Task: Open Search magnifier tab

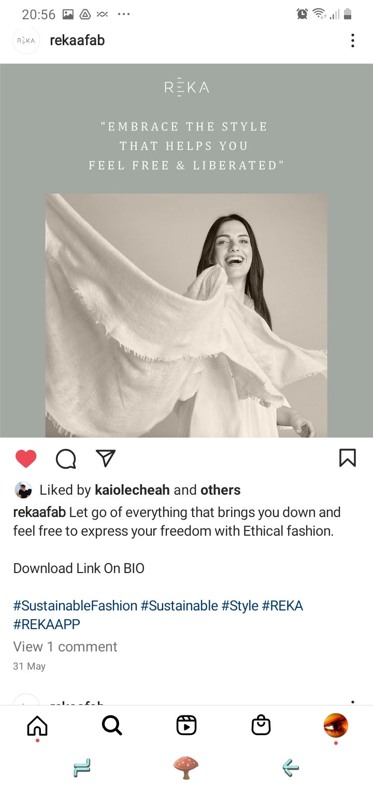Action: click(x=112, y=726)
